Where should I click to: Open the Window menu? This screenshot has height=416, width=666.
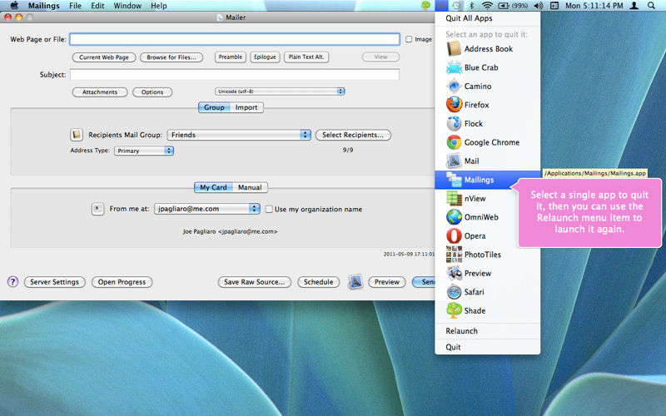point(127,6)
